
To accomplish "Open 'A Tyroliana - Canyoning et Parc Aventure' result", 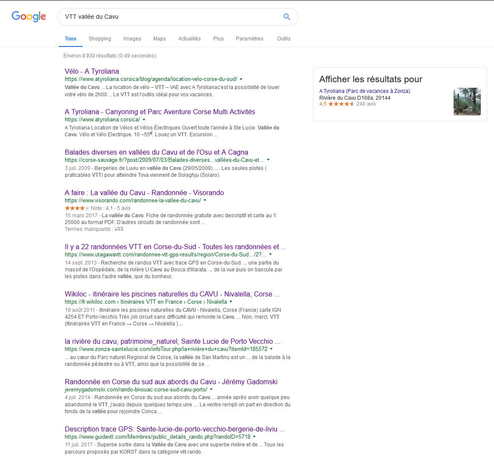I will point(160,112).
